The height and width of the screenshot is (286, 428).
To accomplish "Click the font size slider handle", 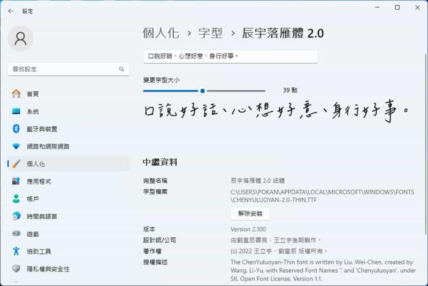I will (x=202, y=91).
